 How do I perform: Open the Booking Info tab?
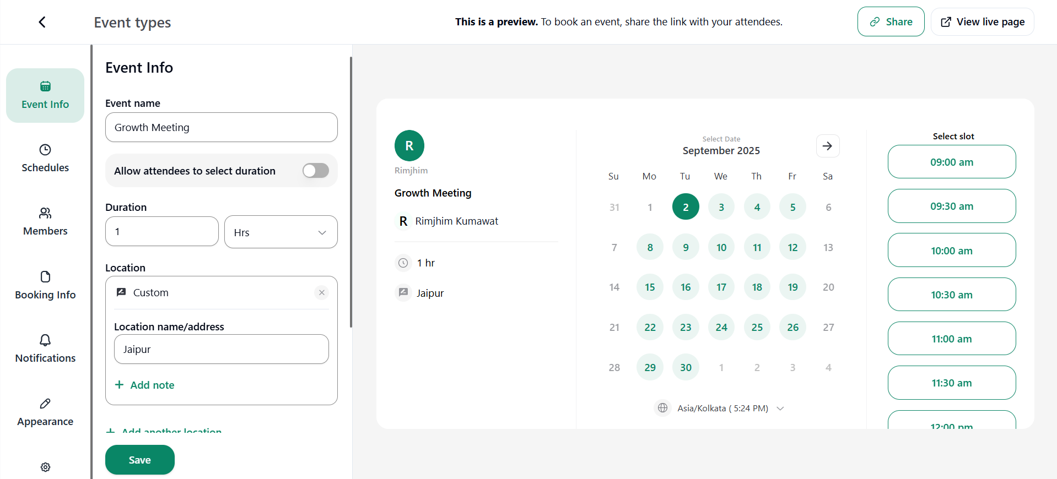(x=45, y=285)
